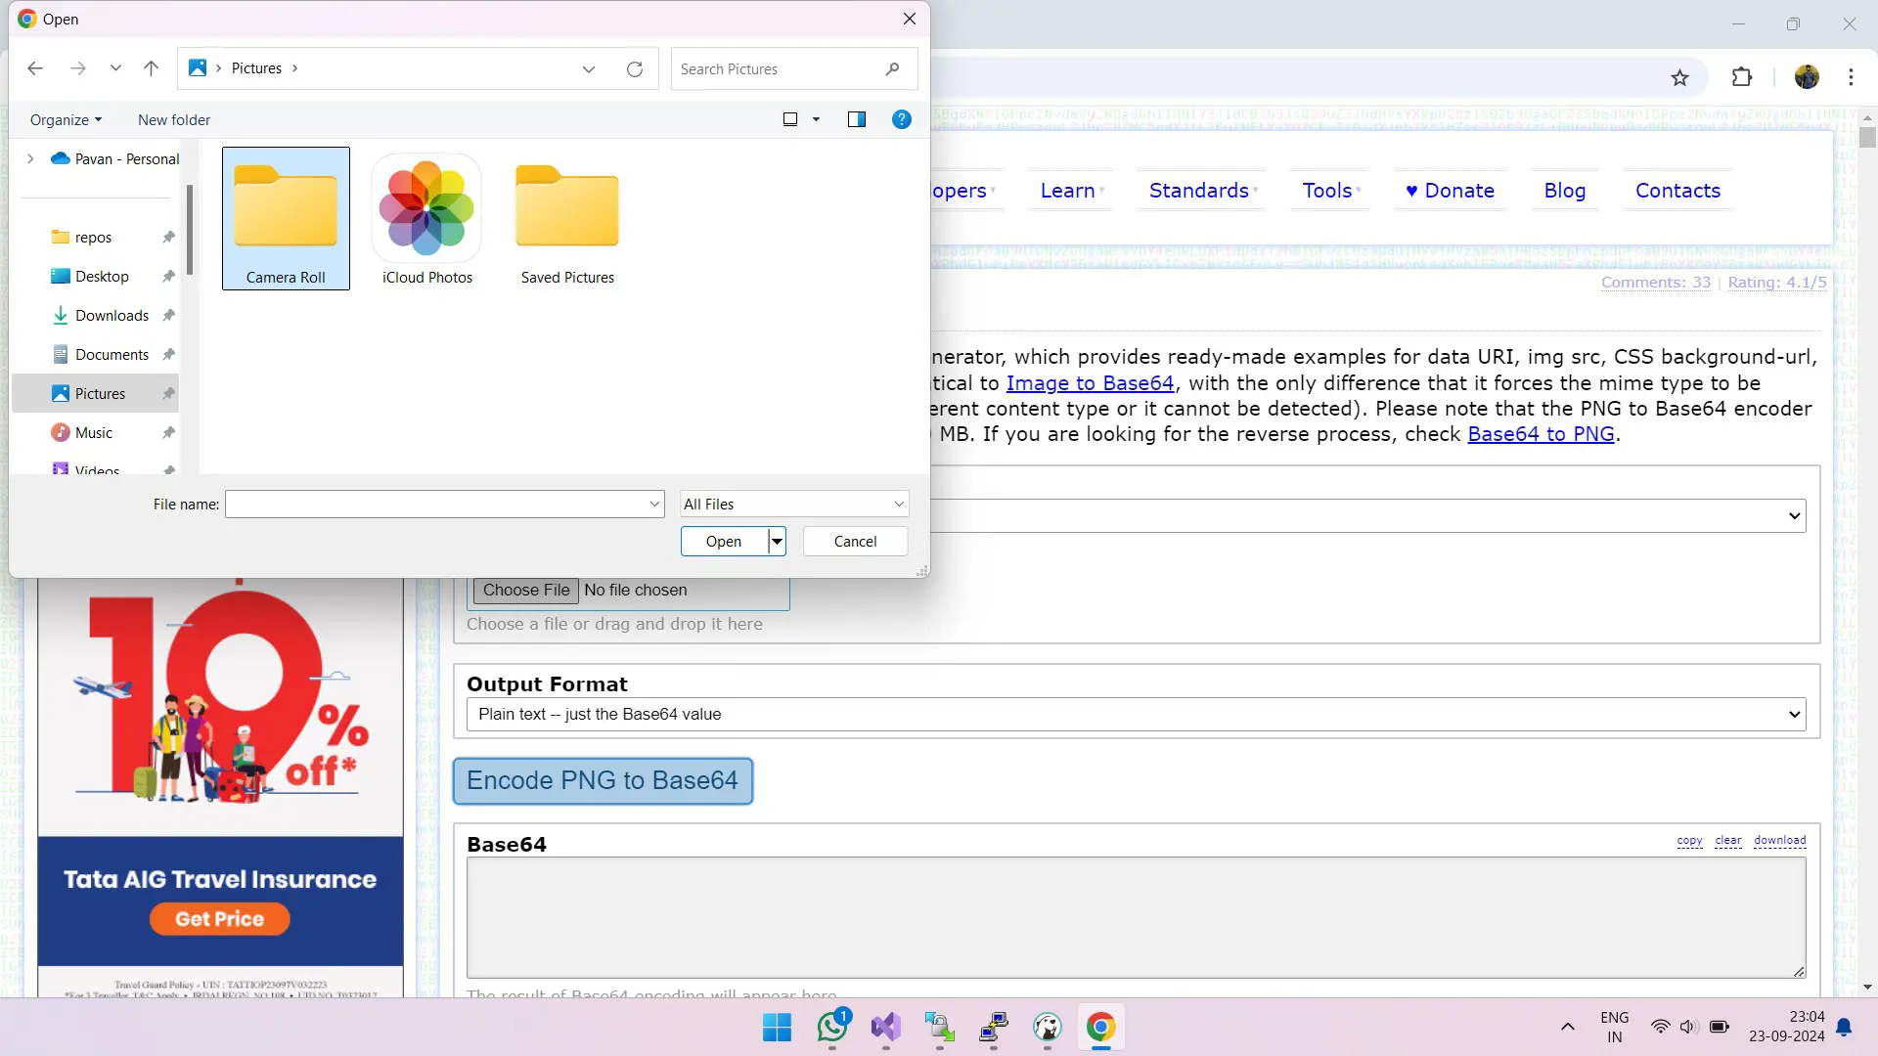Cancel the Open dialog
The height and width of the screenshot is (1056, 1878).
pos(855,542)
